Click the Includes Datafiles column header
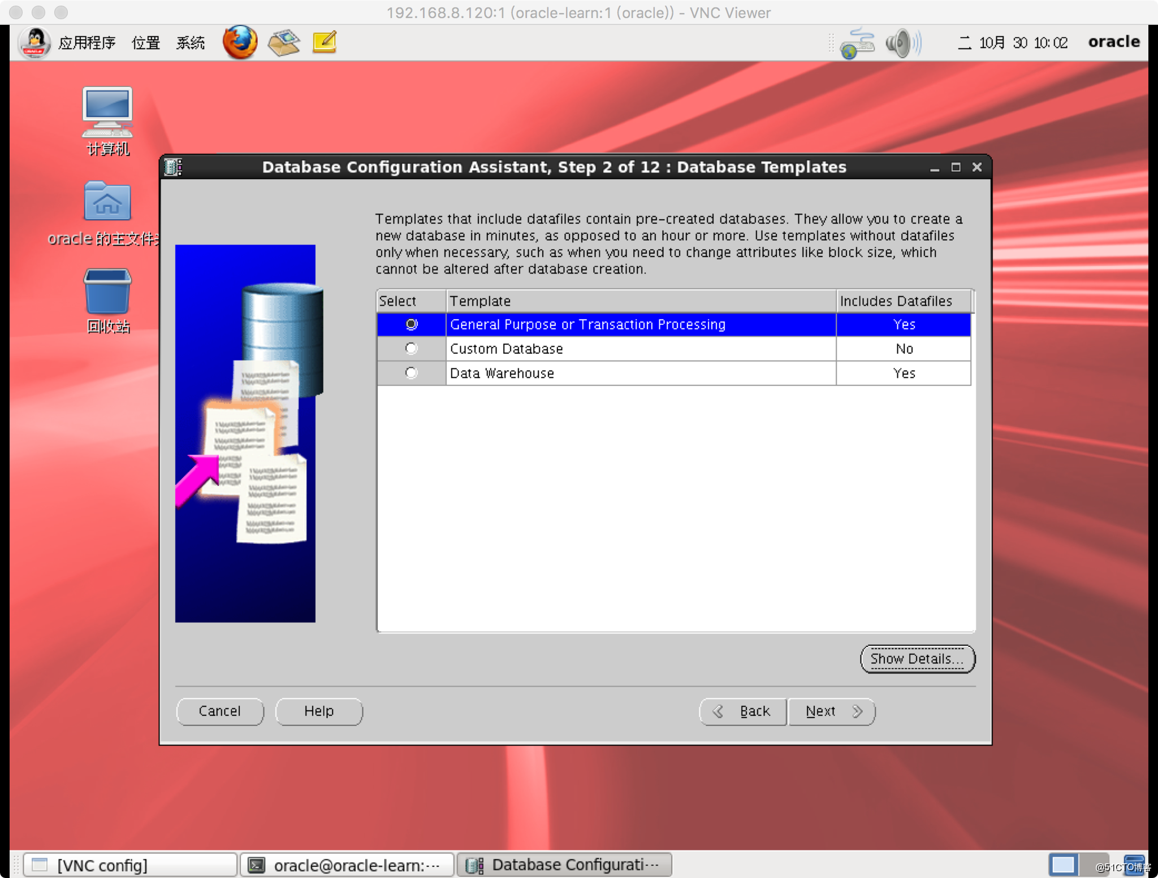The image size is (1158, 878). (x=904, y=301)
